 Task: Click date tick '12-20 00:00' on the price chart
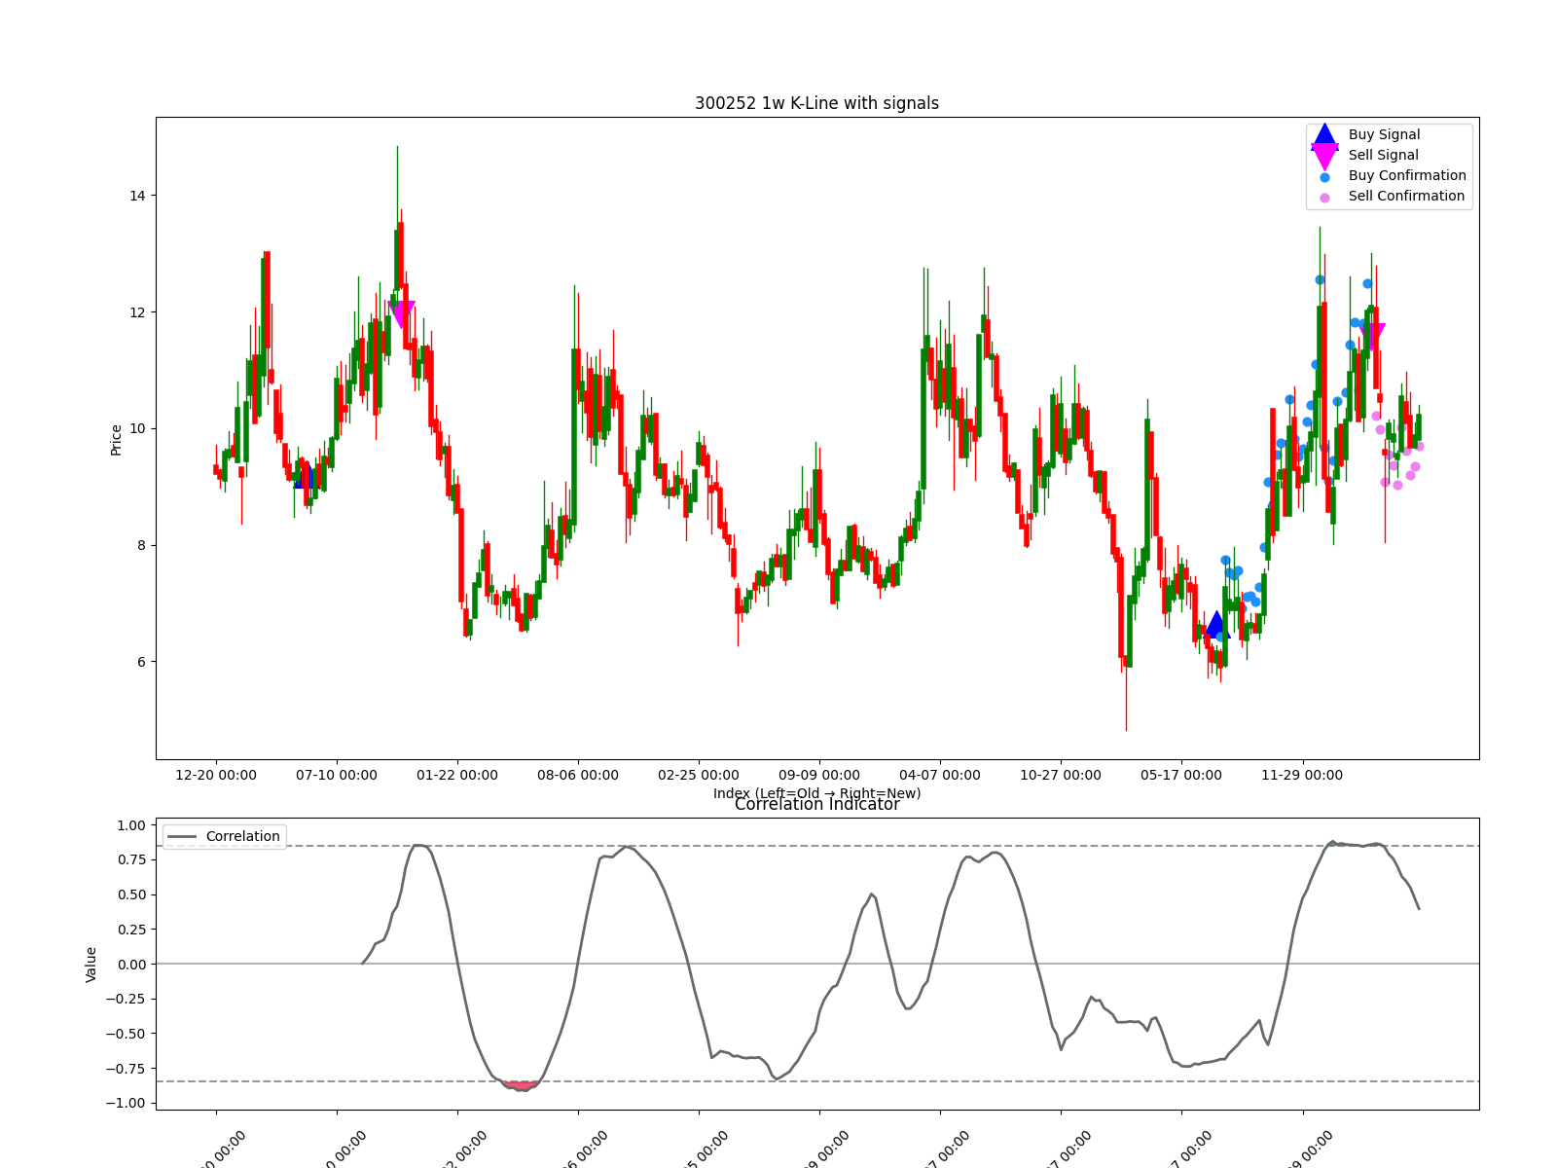click(x=216, y=775)
